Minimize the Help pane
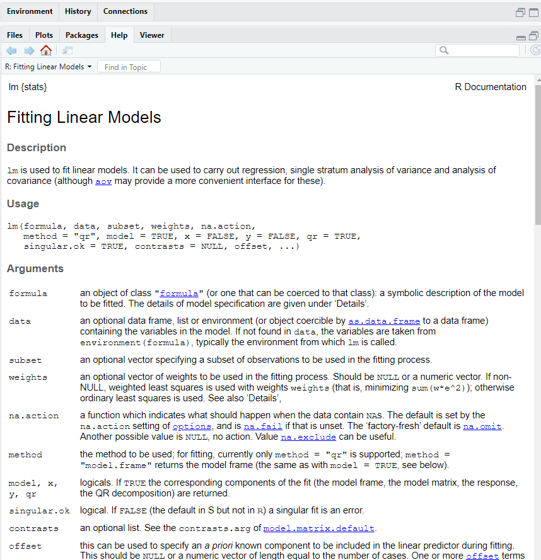The height and width of the screenshot is (560, 541). (x=521, y=37)
